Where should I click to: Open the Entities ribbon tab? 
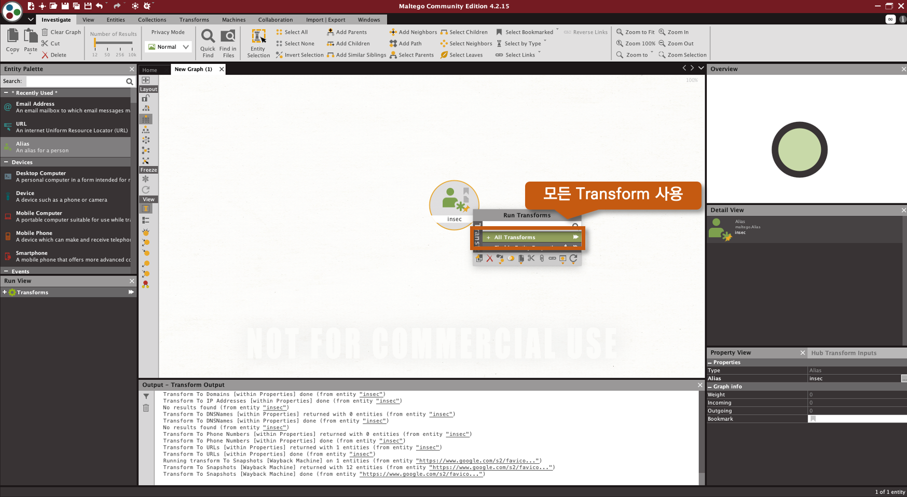[116, 20]
